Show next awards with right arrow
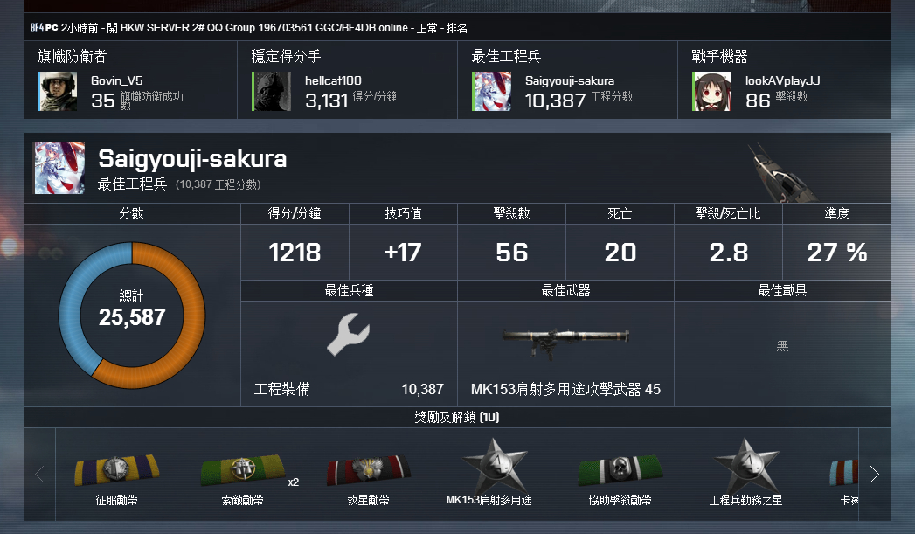 pos(874,474)
